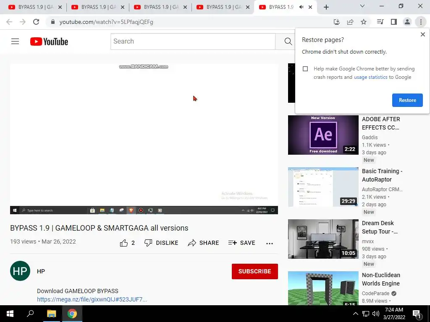Select the active fifth BYPASS 1.9 tab
Image resolution: width=430 pixels, height=322 pixels.
pos(281,7)
